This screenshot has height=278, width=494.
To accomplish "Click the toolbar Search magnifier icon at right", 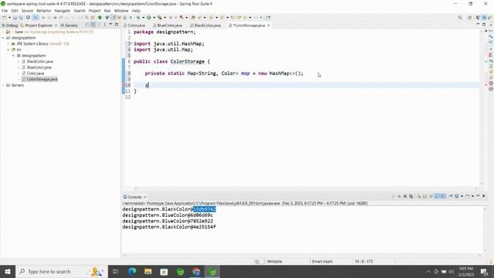I will (x=460, y=18).
